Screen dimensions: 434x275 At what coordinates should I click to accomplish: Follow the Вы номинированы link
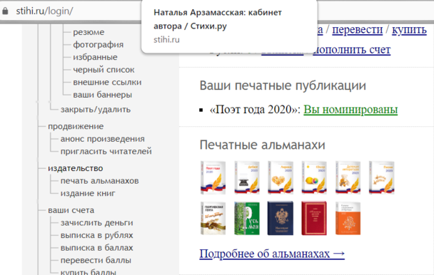click(350, 110)
